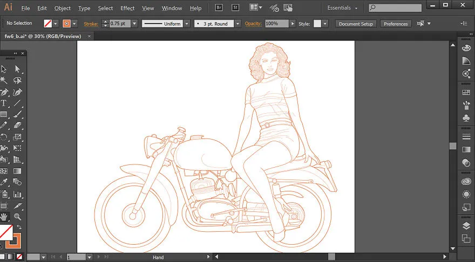Open the Creative Cloud Libraries panel icon
Viewport: 475px width, 262px height.
[x=466, y=181]
